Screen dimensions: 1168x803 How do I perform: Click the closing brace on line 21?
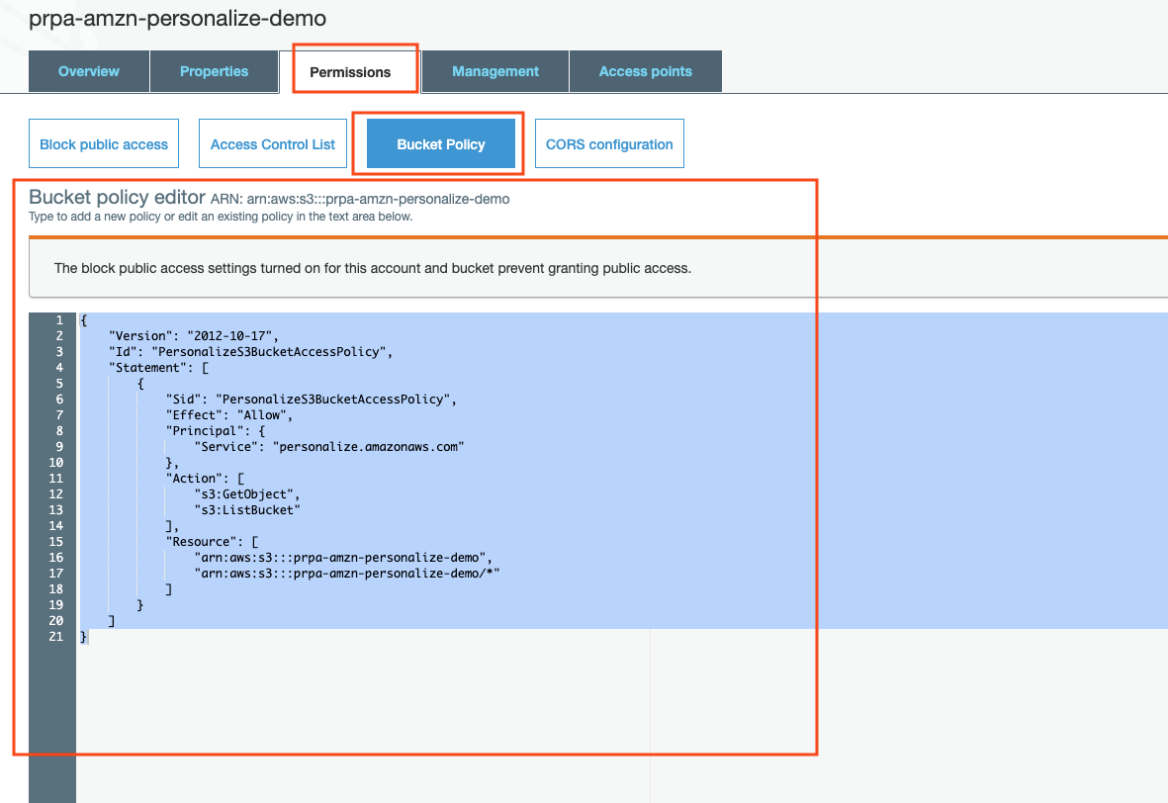[83, 636]
